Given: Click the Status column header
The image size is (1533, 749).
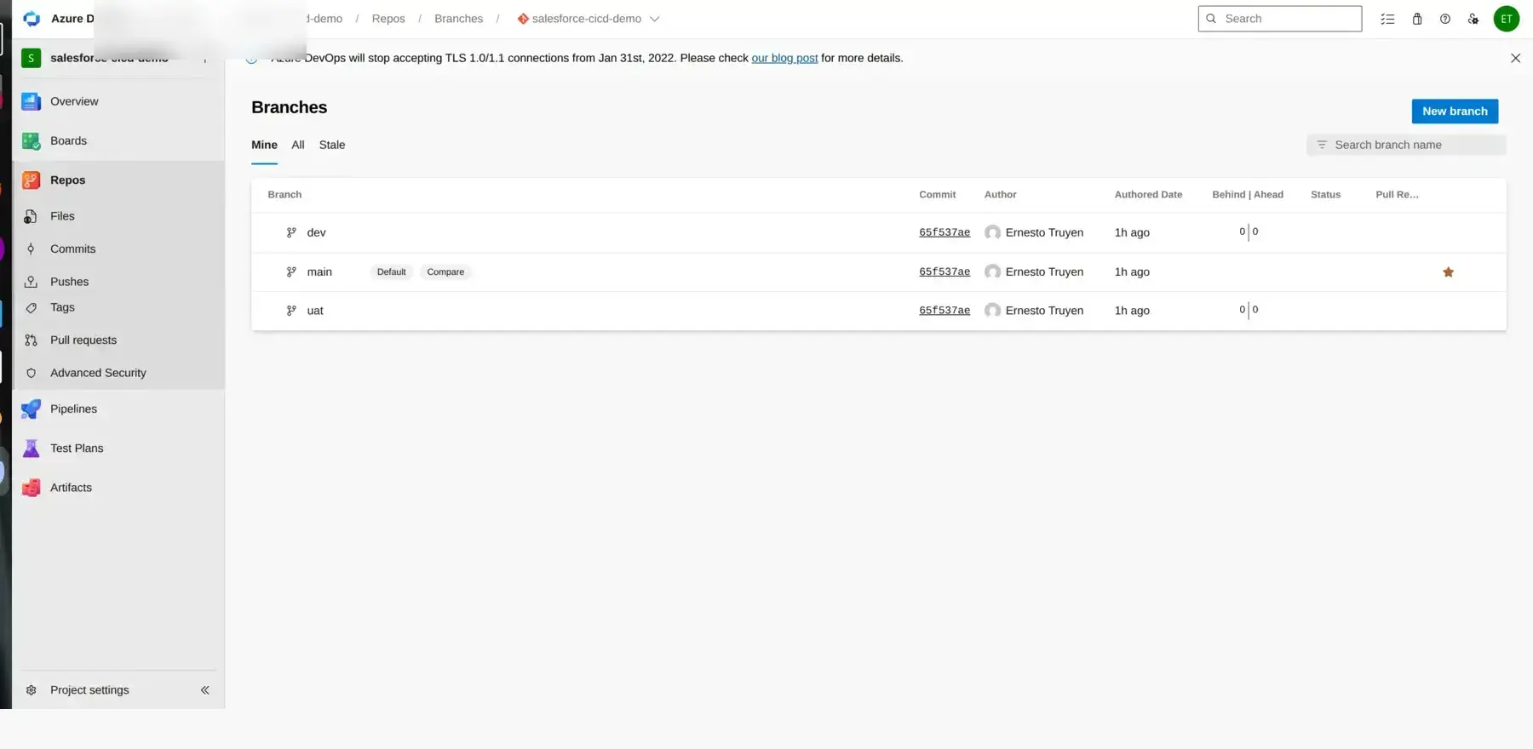Looking at the screenshot, I should (x=1325, y=195).
